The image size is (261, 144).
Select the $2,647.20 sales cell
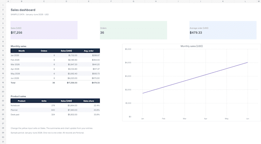(66, 65)
